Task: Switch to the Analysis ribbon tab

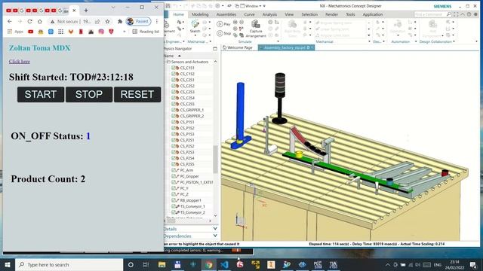Action: (x=269, y=14)
